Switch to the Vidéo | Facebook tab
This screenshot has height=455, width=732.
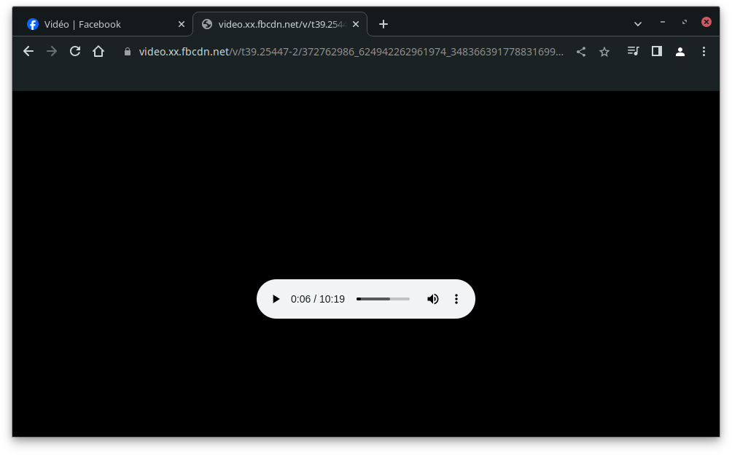click(x=95, y=24)
